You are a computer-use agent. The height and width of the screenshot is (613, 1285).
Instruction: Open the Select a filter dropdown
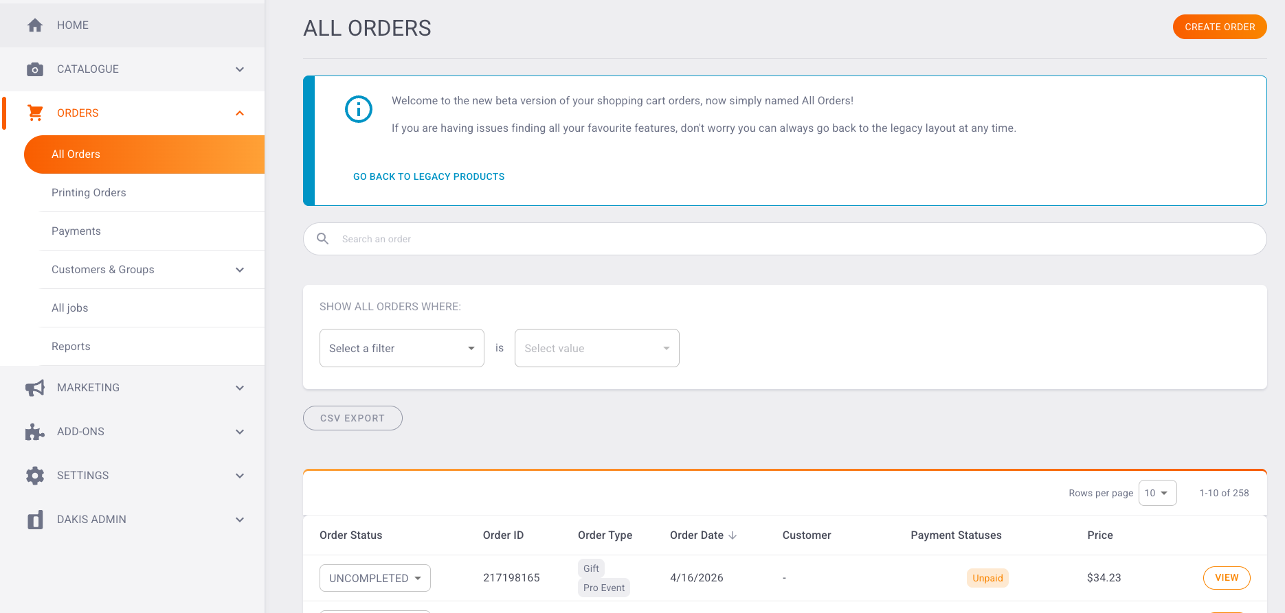(x=402, y=348)
